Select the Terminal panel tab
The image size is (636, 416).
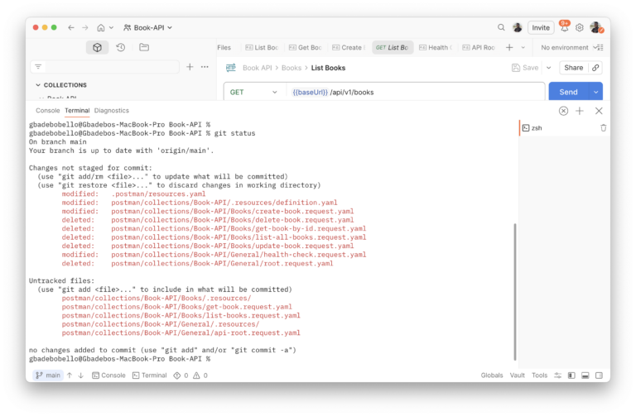(77, 111)
